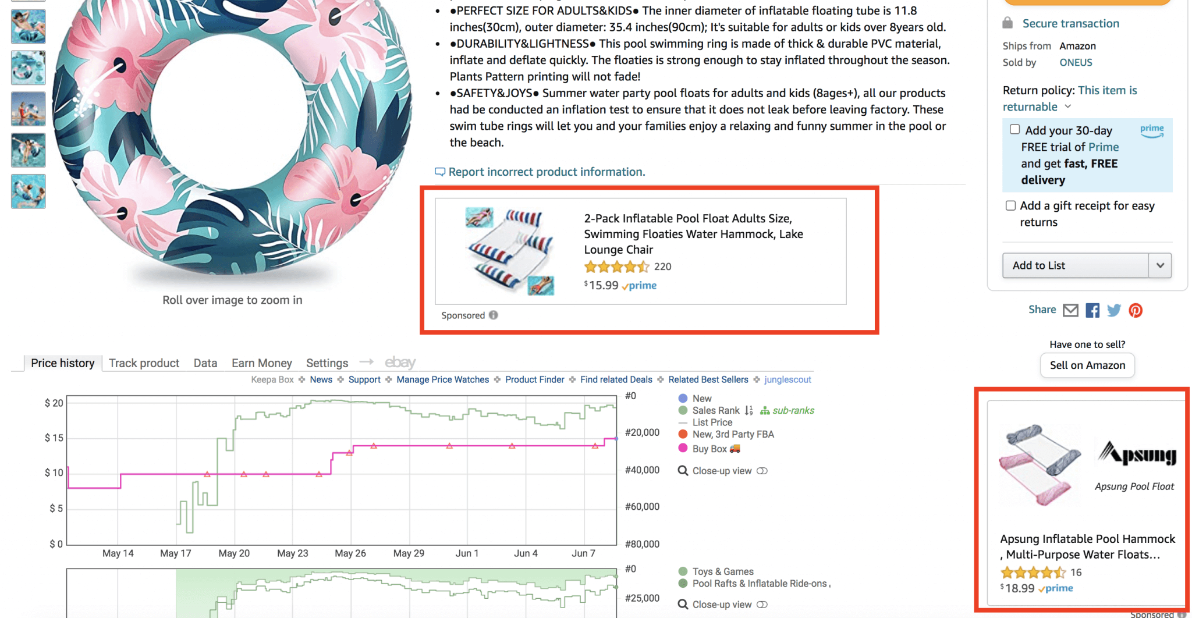Expand the Add to List dropdown
This screenshot has width=1192, height=618.
point(1160,265)
